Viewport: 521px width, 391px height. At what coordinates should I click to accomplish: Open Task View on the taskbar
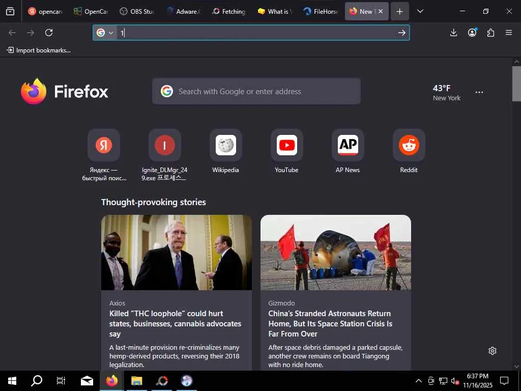[x=61, y=381]
